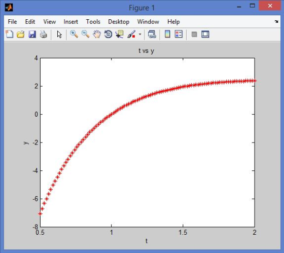Viewport: 284px width, 253px height.
Task: Print the figure using the printer icon
Action: point(44,34)
